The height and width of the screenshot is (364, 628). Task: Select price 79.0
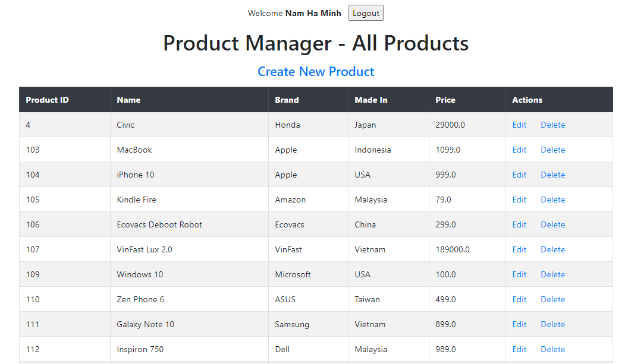[467, 200]
